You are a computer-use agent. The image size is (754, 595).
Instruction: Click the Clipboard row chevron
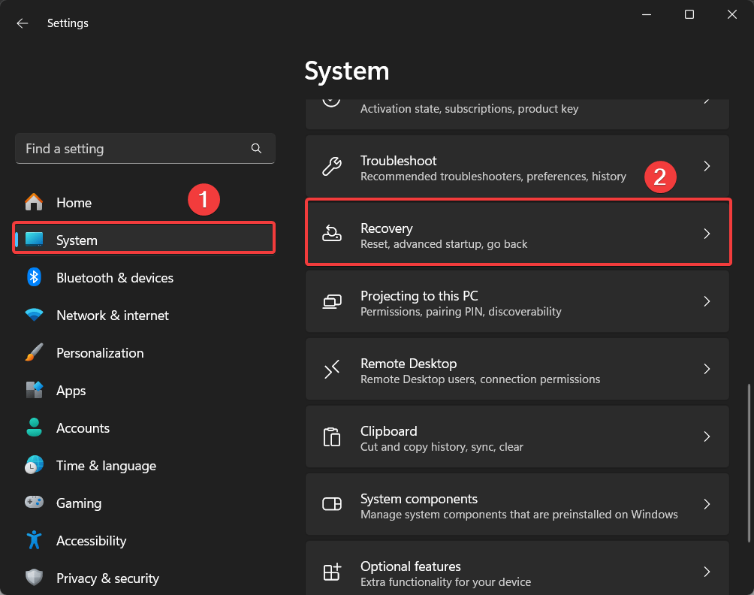(x=707, y=436)
